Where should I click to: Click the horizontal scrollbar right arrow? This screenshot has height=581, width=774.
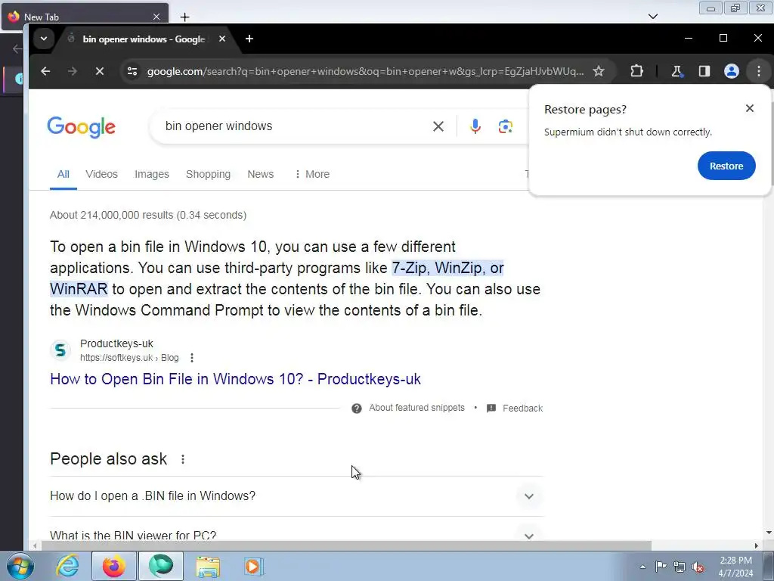[756, 545]
